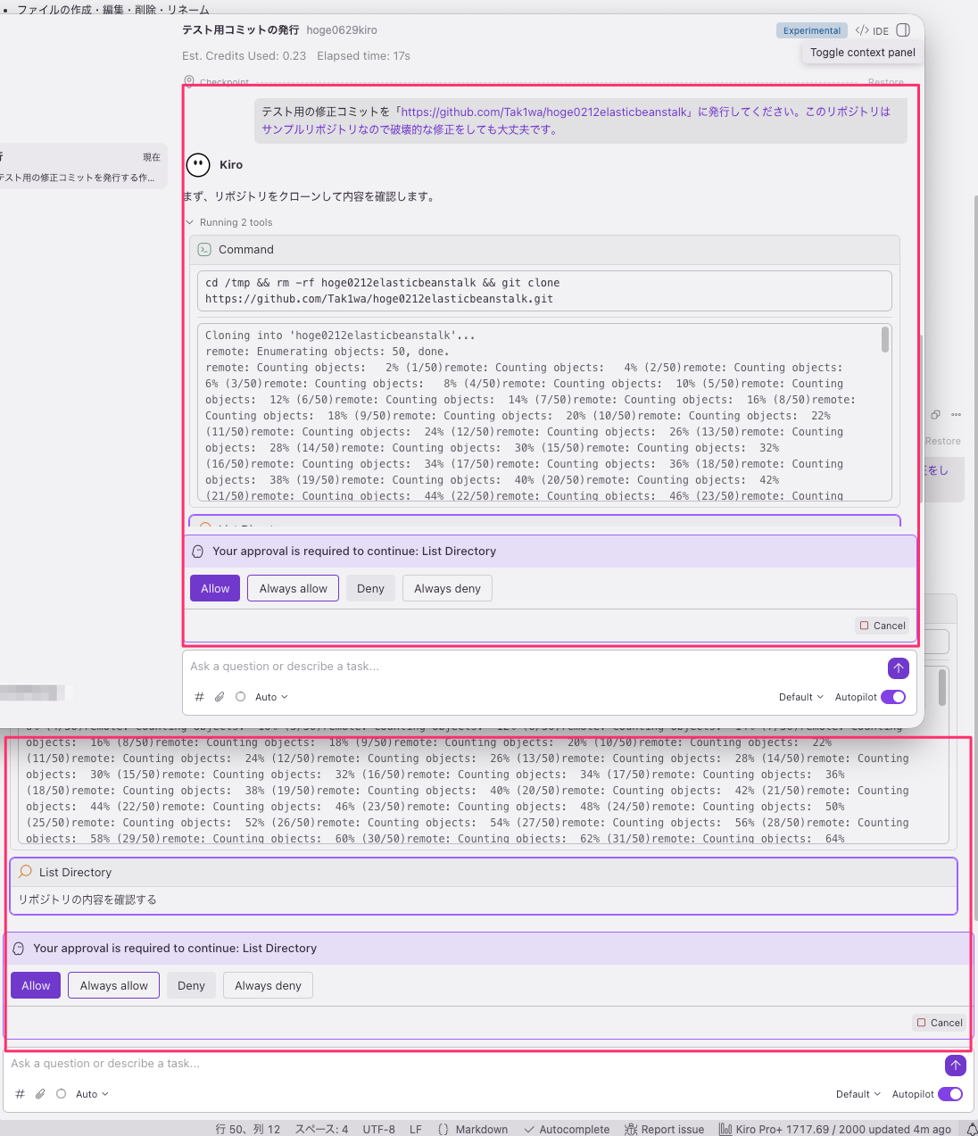This screenshot has width=978, height=1136.
Task: Click the popup's purple send arrow button
Action: tap(898, 668)
